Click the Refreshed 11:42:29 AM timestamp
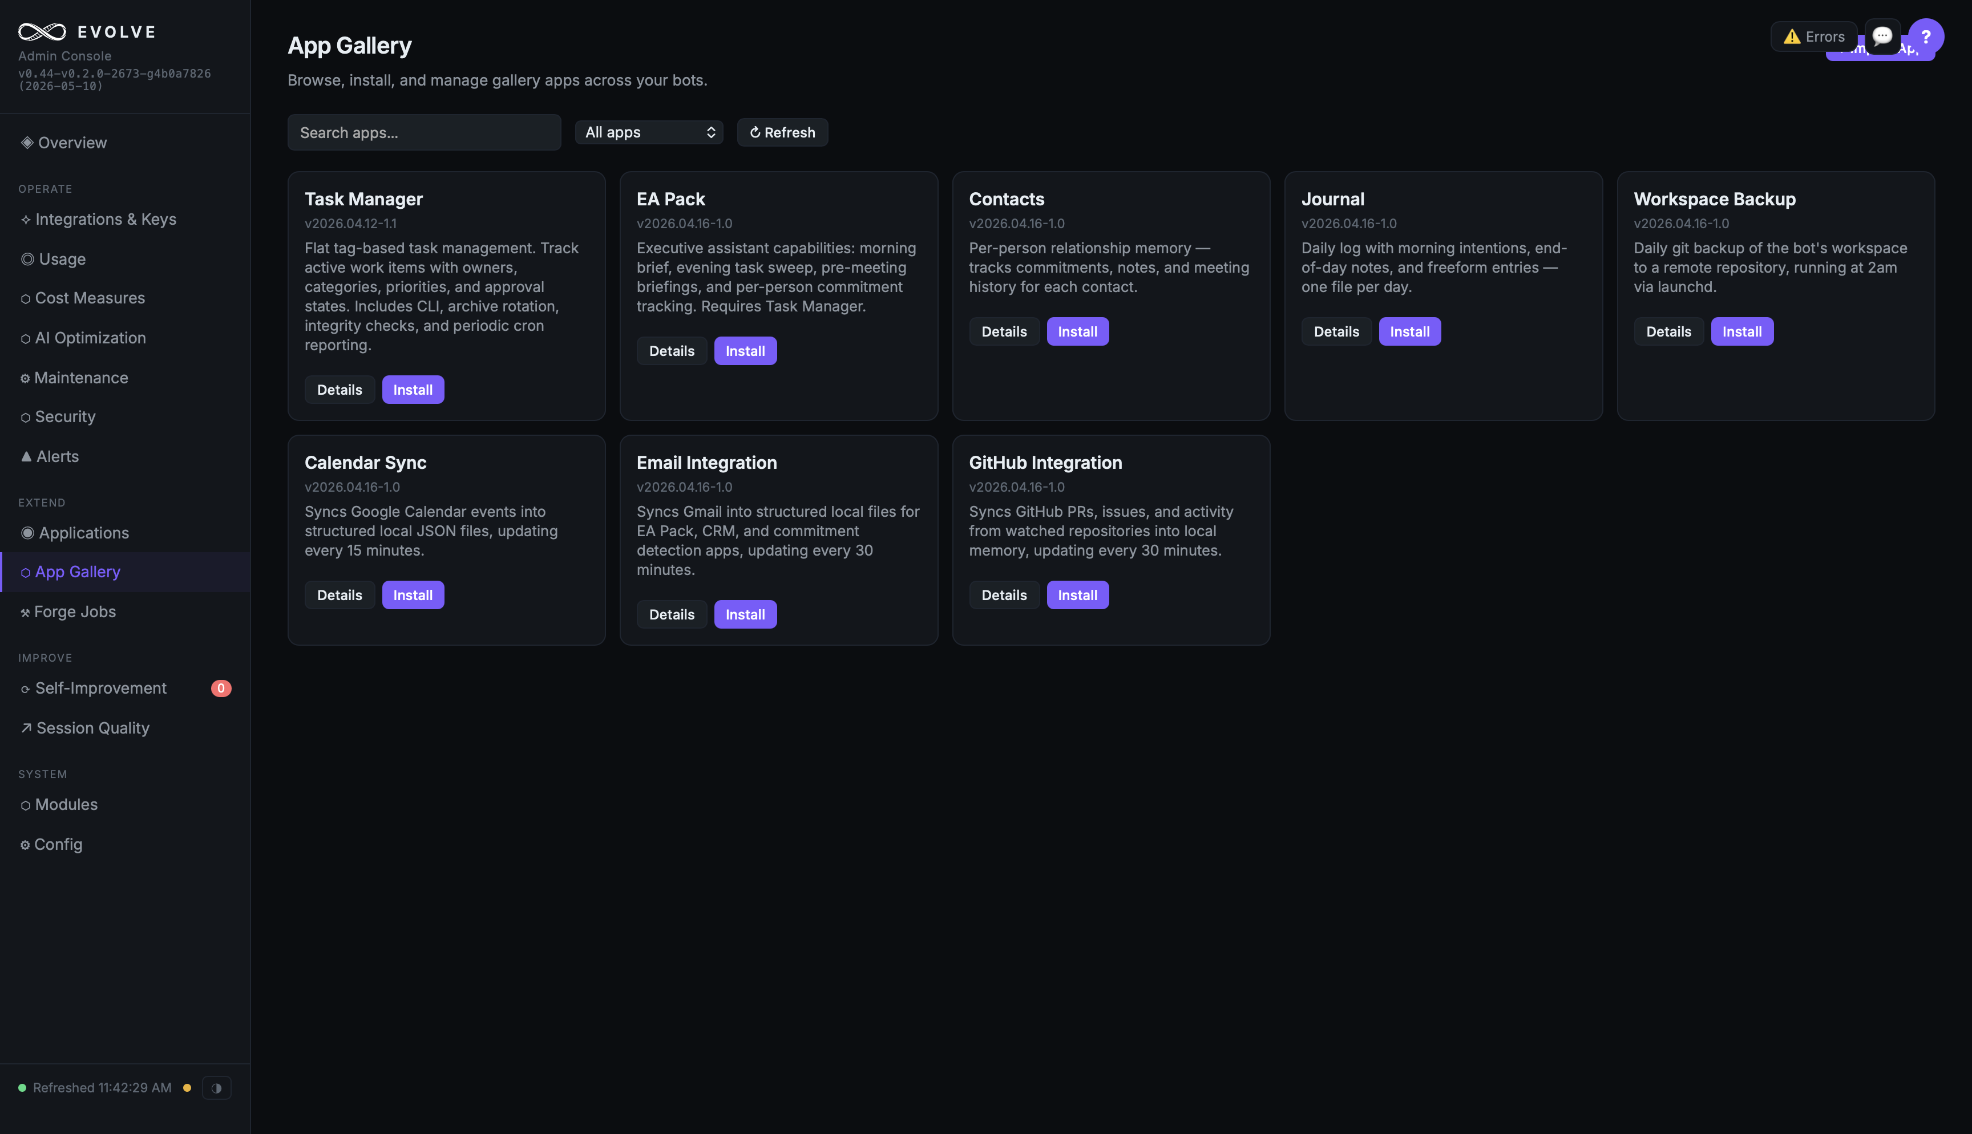 point(102,1087)
